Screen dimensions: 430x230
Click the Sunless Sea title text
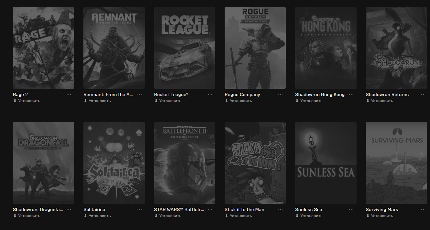[308, 209]
